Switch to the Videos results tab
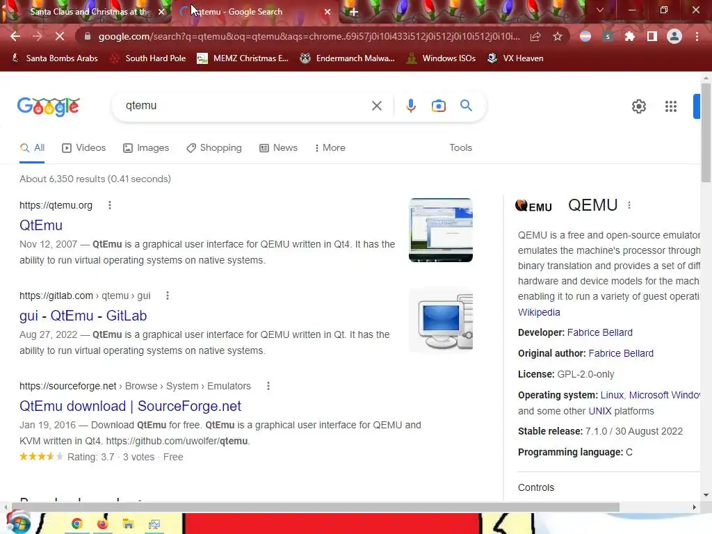712x534 pixels. [84, 148]
